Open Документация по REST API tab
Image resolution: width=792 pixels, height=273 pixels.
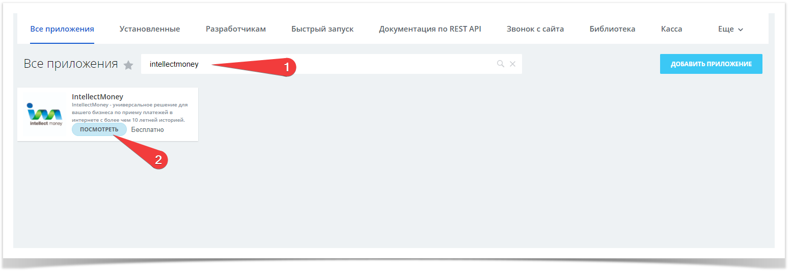click(430, 29)
